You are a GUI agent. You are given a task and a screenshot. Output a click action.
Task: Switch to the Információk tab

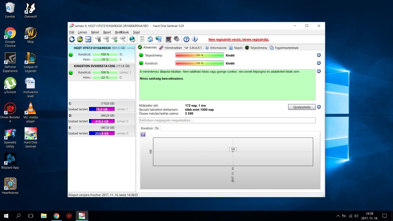click(216, 48)
